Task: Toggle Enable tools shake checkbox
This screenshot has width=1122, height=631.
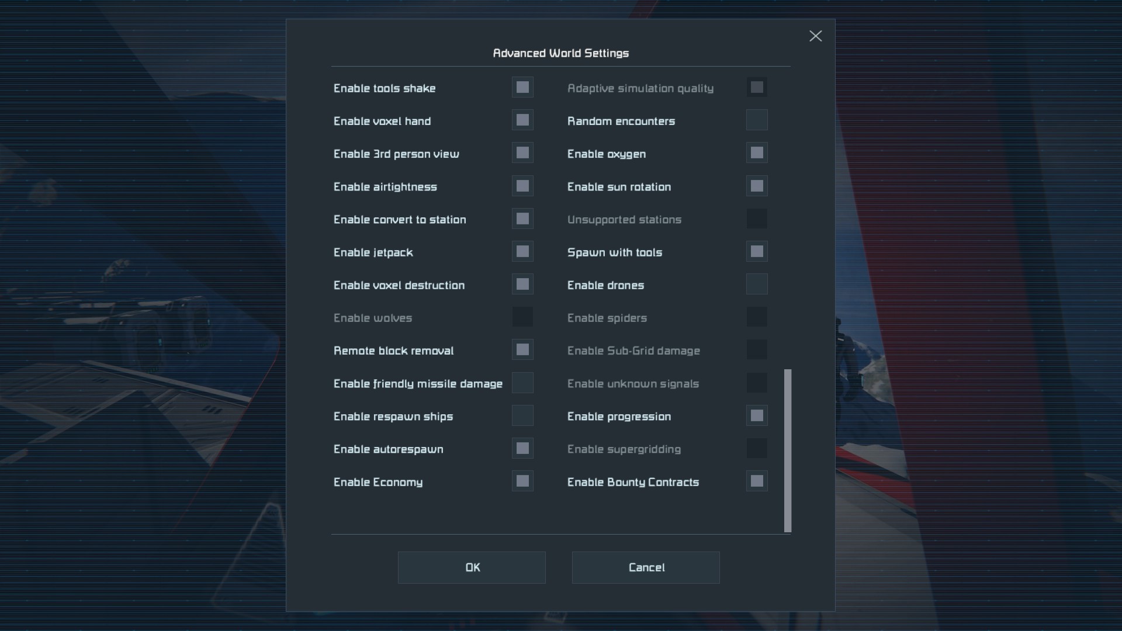Action: click(522, 88)
